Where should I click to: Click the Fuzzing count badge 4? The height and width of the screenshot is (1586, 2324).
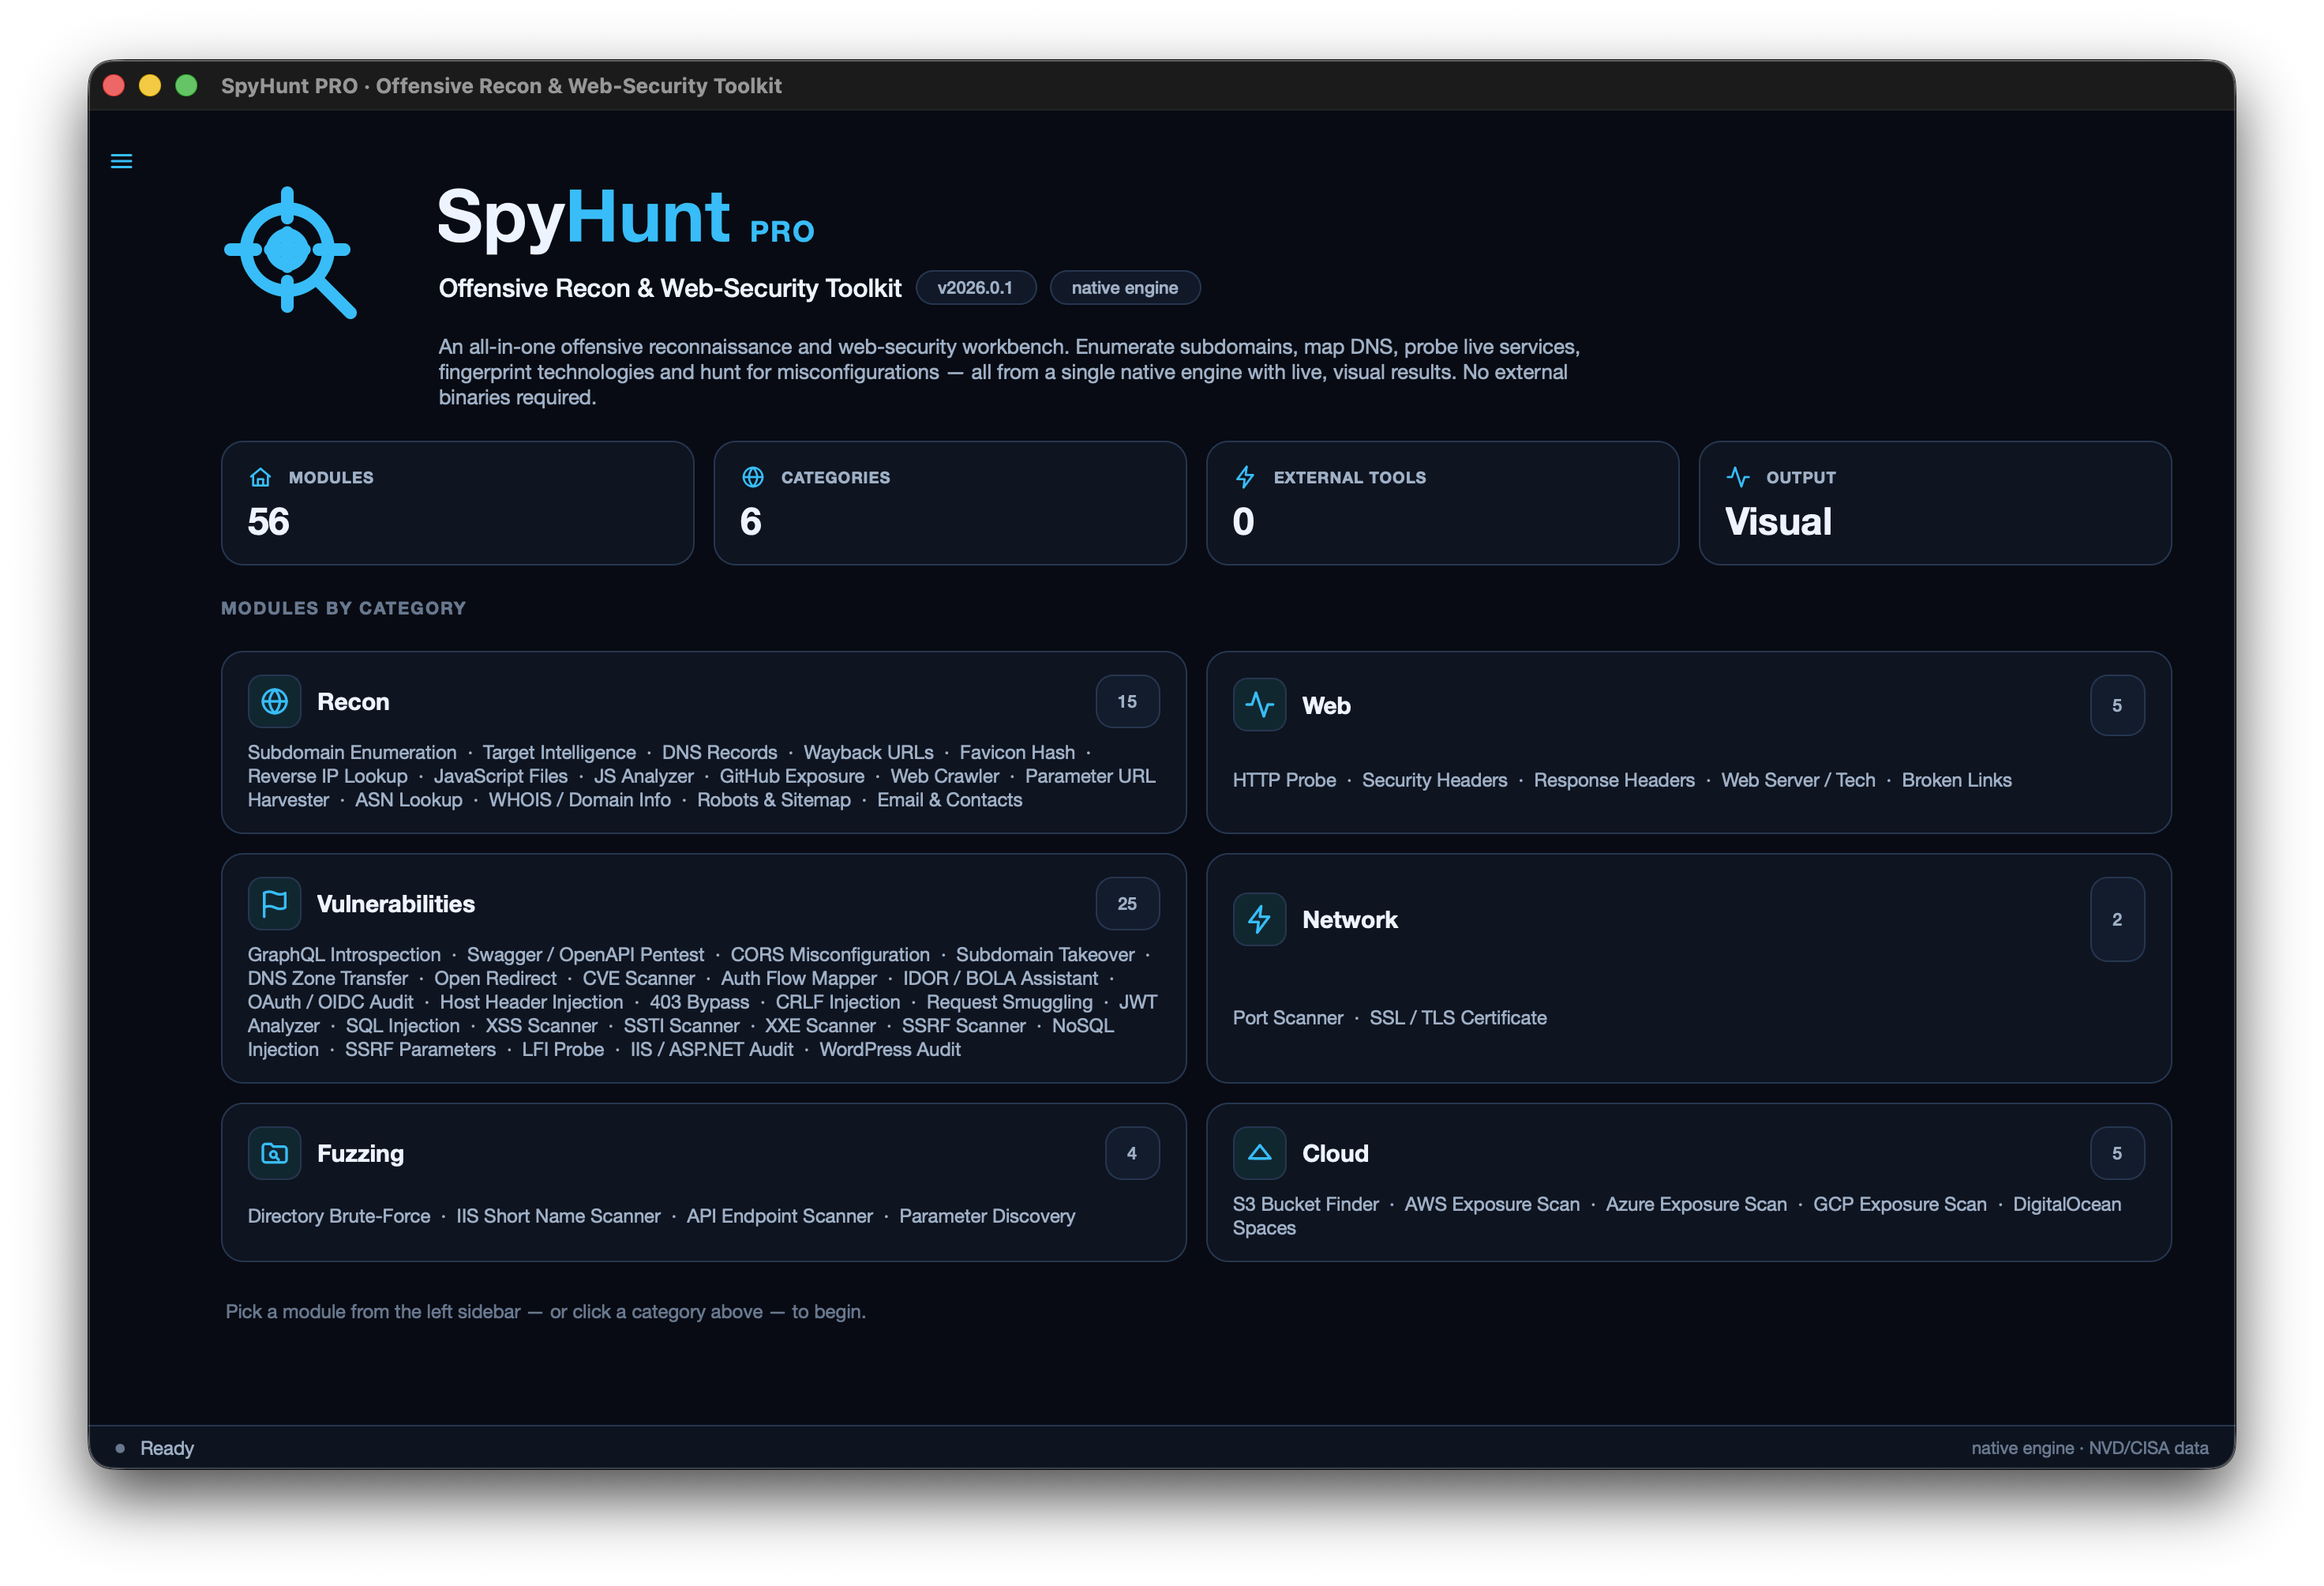point(1131,1152)
